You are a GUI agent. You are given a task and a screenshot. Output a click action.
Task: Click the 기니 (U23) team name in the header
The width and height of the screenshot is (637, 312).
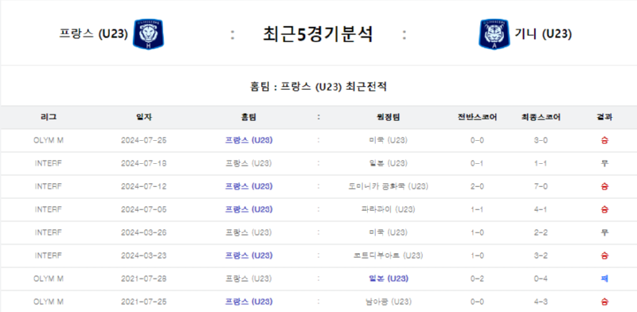543,34
